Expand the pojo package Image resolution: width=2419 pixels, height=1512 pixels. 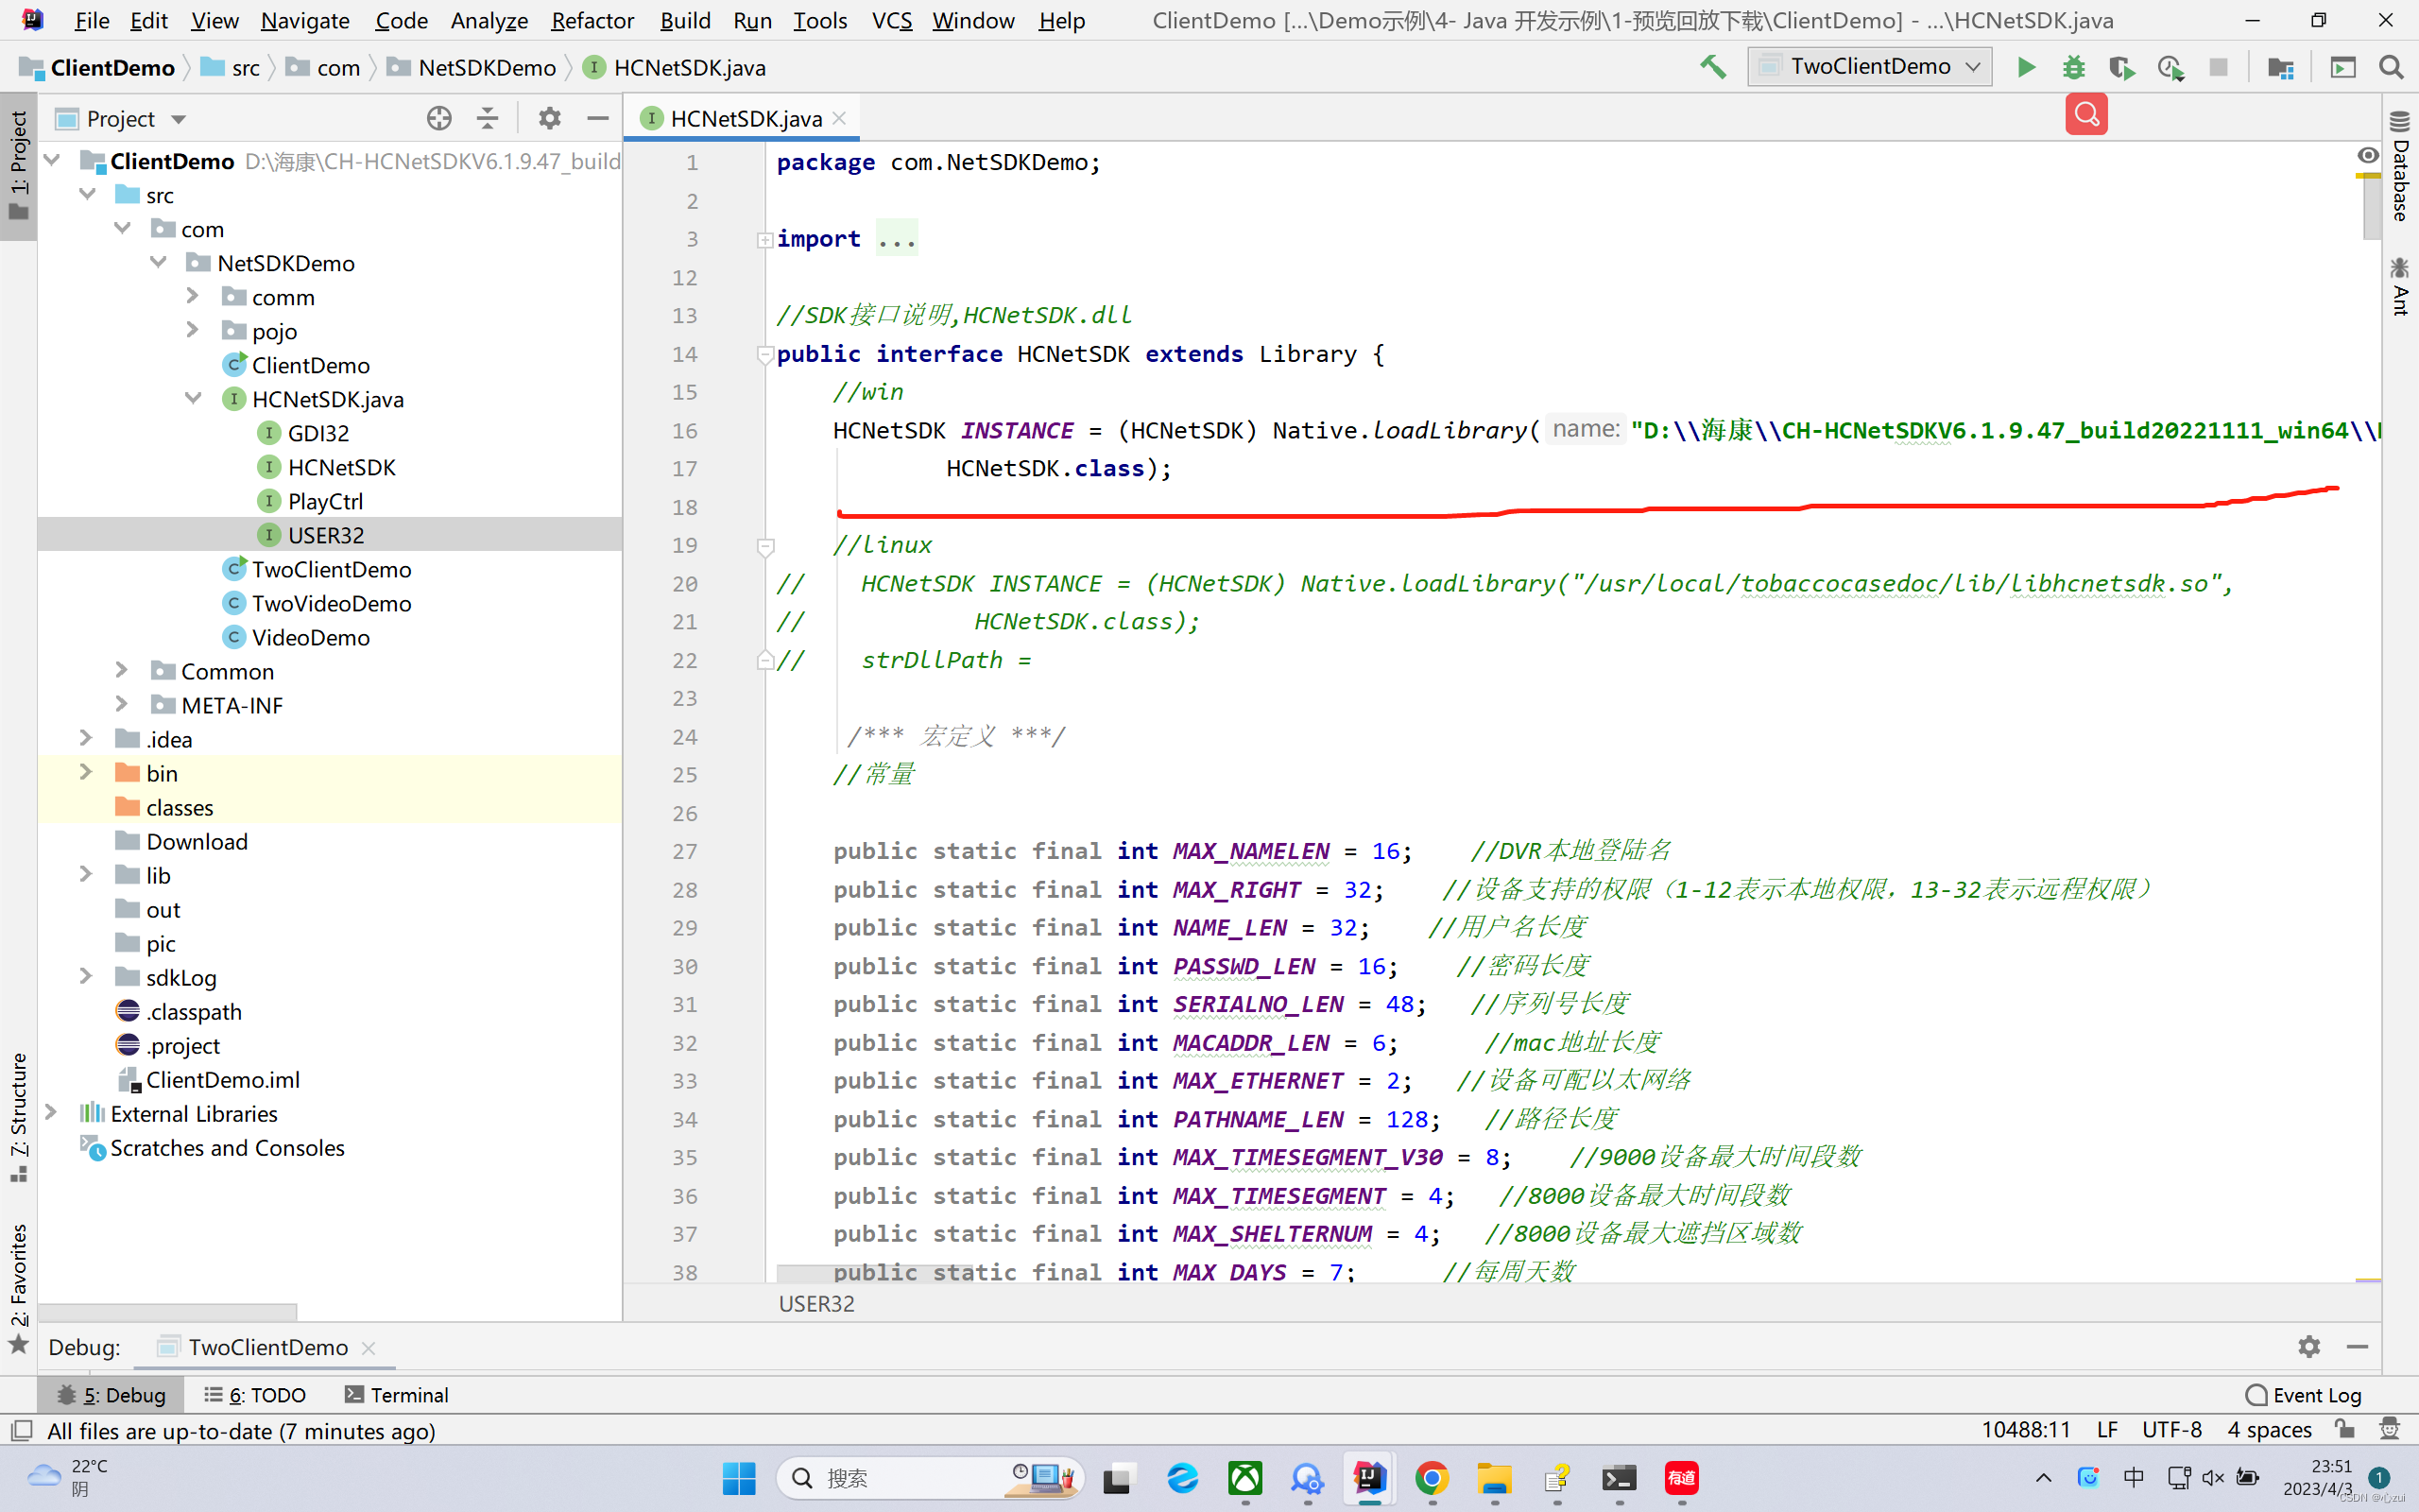pyautogui.click(x=193, y=330)
